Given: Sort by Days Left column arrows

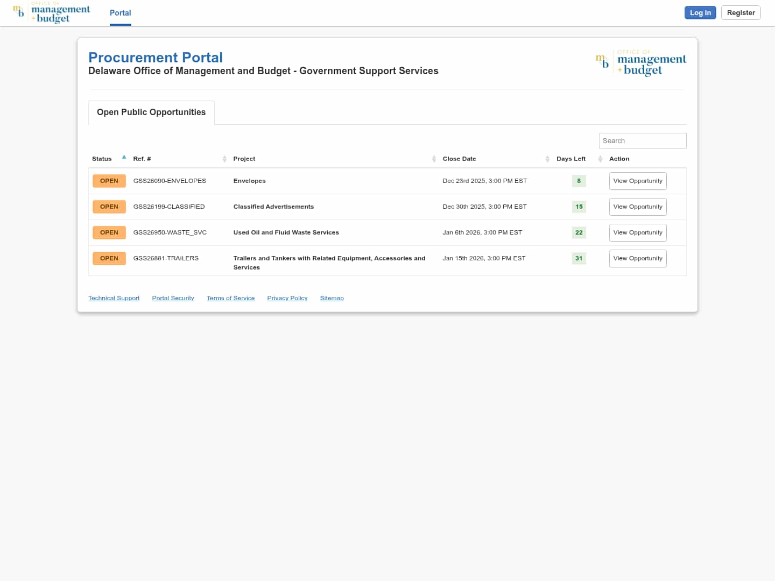Looking at the screenshot, I should point(600,159).
